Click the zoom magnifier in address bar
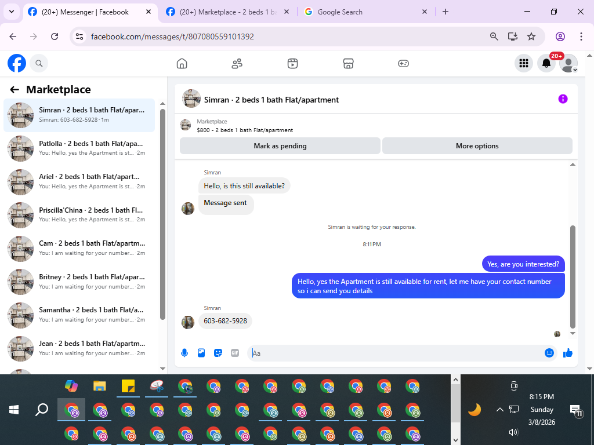Viewport: 594px width, 445px height. [x=494, y=37]
